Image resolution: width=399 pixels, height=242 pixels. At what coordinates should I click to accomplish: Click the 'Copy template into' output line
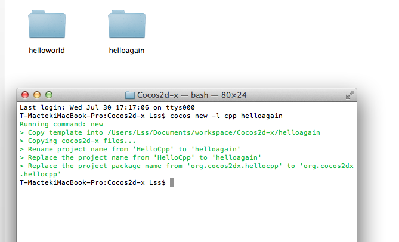[170, 133]
